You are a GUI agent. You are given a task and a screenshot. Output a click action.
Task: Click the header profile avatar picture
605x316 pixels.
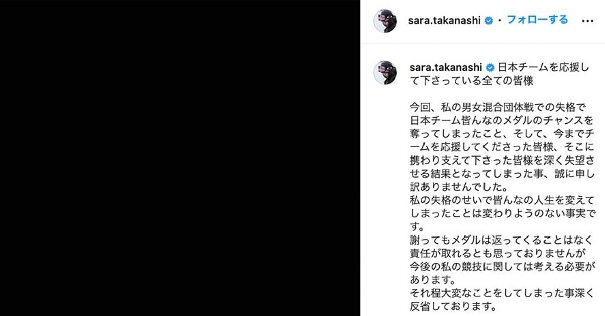[385, 21]
